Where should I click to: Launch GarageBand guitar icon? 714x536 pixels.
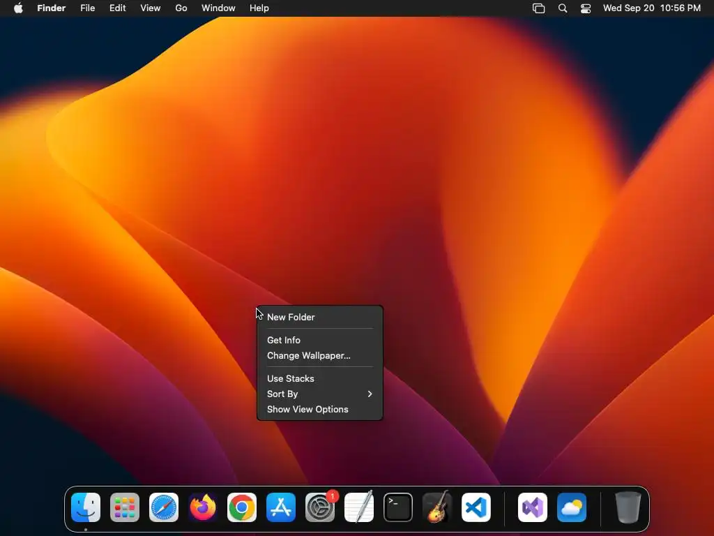(x=437, y=507)
